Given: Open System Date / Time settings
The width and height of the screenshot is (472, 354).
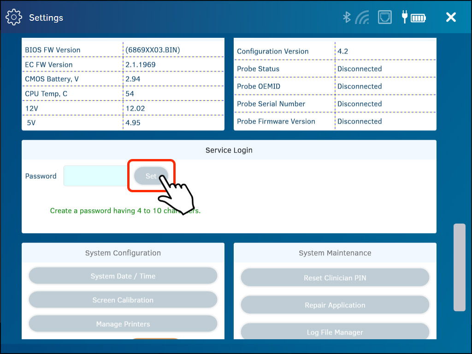Looking at the screenshot, I should 123,275.
